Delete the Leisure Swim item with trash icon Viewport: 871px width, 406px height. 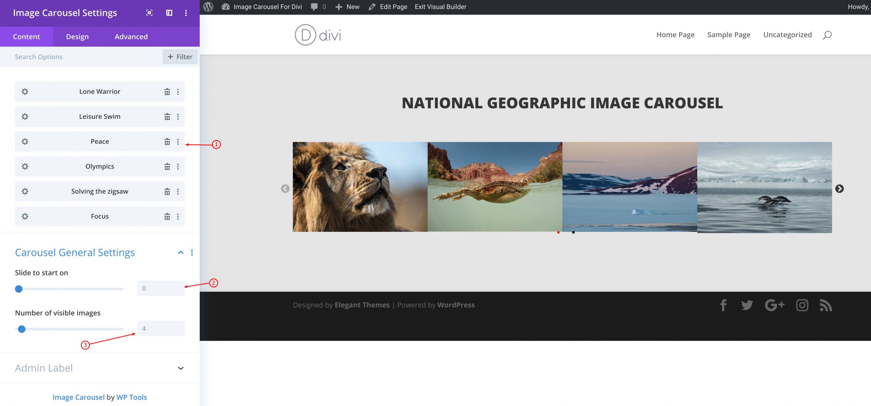pos(167,117)
